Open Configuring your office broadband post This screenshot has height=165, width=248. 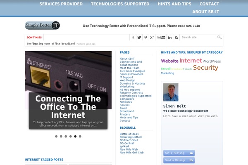click(x=51, y=44)
